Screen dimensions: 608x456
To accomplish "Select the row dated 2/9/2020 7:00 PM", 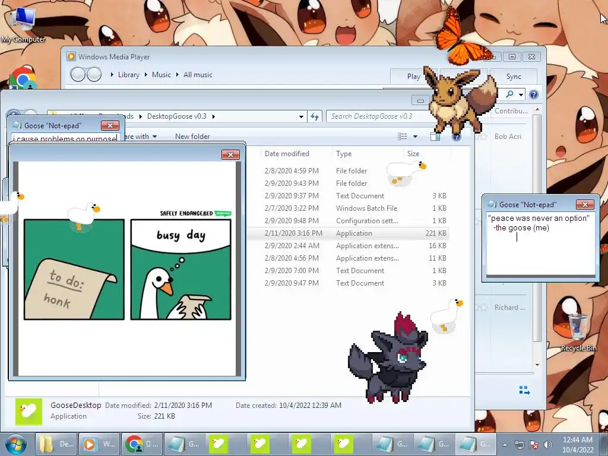I will (348, 270).
